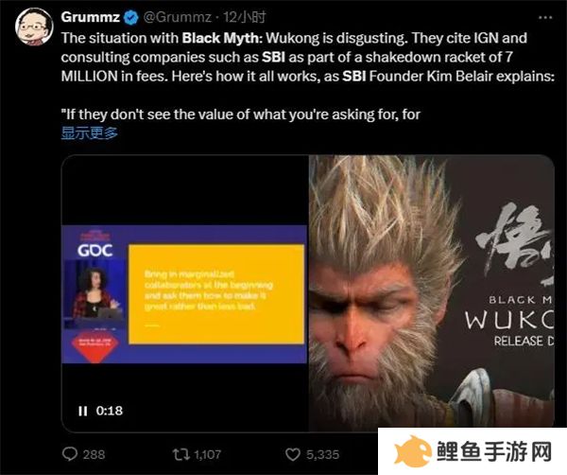Click the 1,107 retweet count
Screen dimensions: 567x475
(208, 454)
